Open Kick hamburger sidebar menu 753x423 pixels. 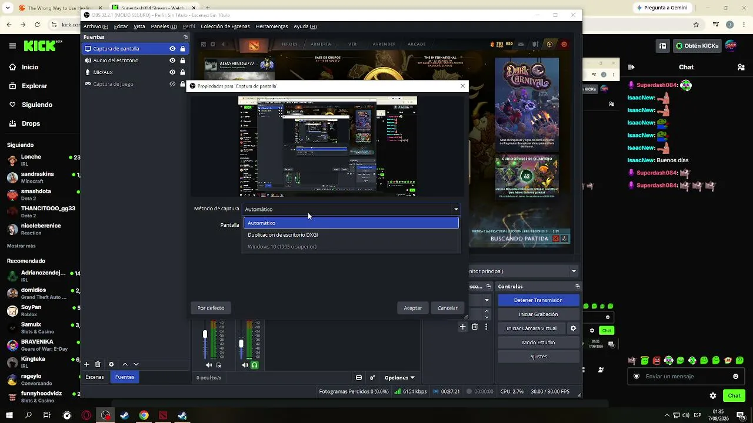12,45
